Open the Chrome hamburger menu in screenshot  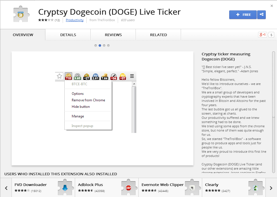click(x=132, y=76)
